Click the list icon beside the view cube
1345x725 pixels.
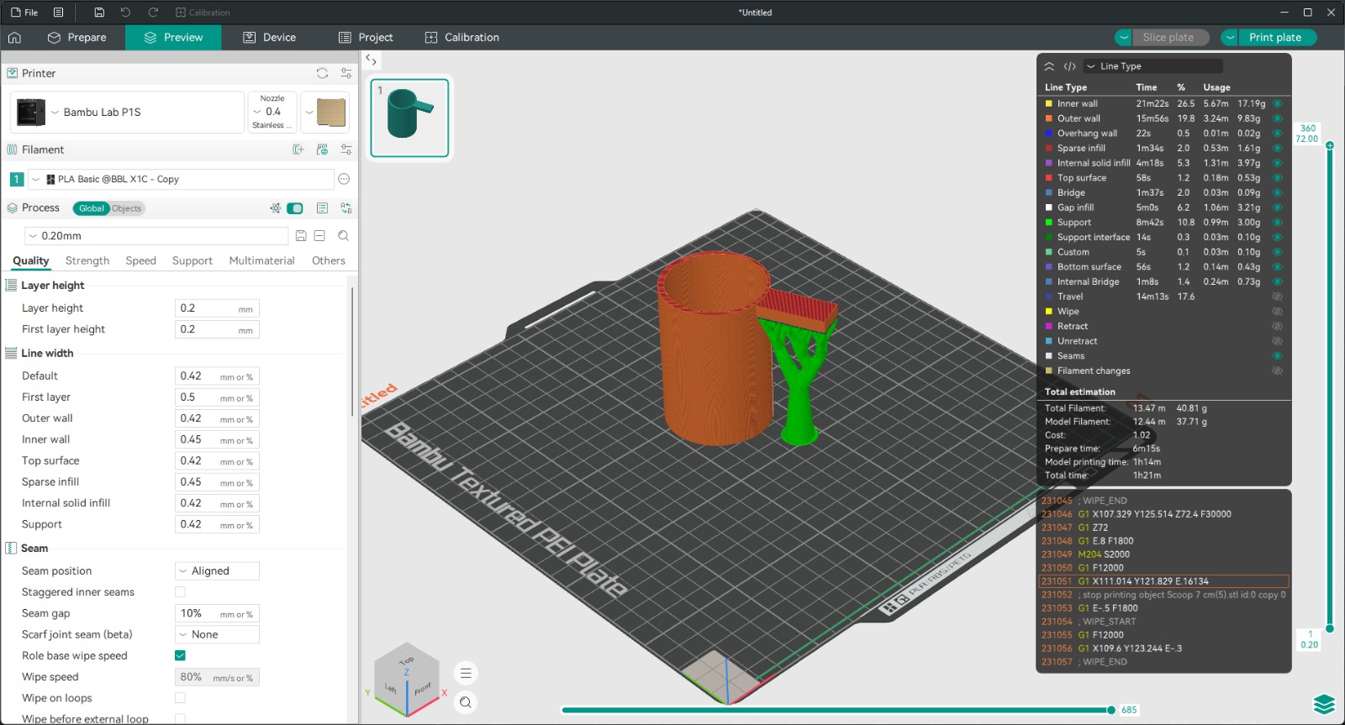click(x=466, y=673)
